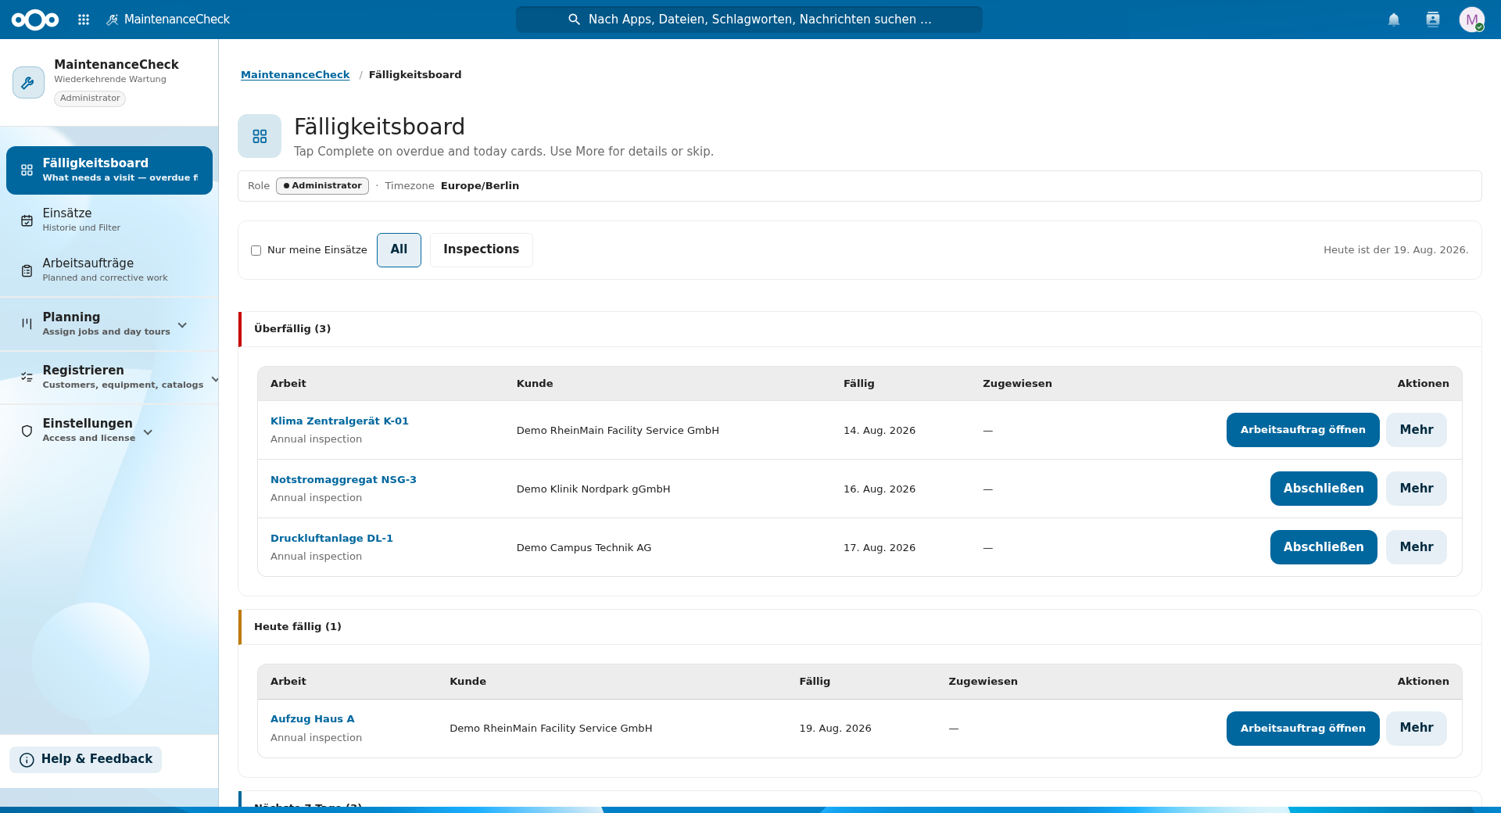Expand the Planning section chevron
The image size is (1501, 813).
[182, 325]
